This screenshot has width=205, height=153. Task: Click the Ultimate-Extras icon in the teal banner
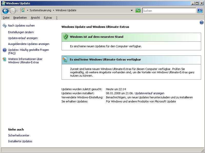(65, 60)
